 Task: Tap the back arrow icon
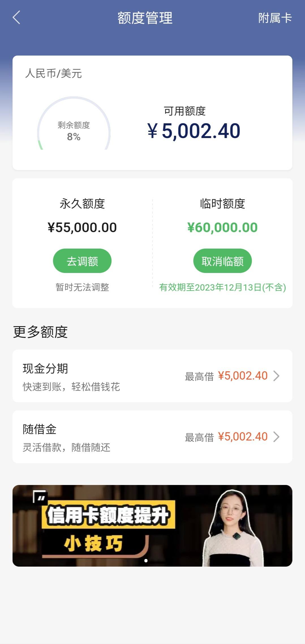[x=16, y=18]
